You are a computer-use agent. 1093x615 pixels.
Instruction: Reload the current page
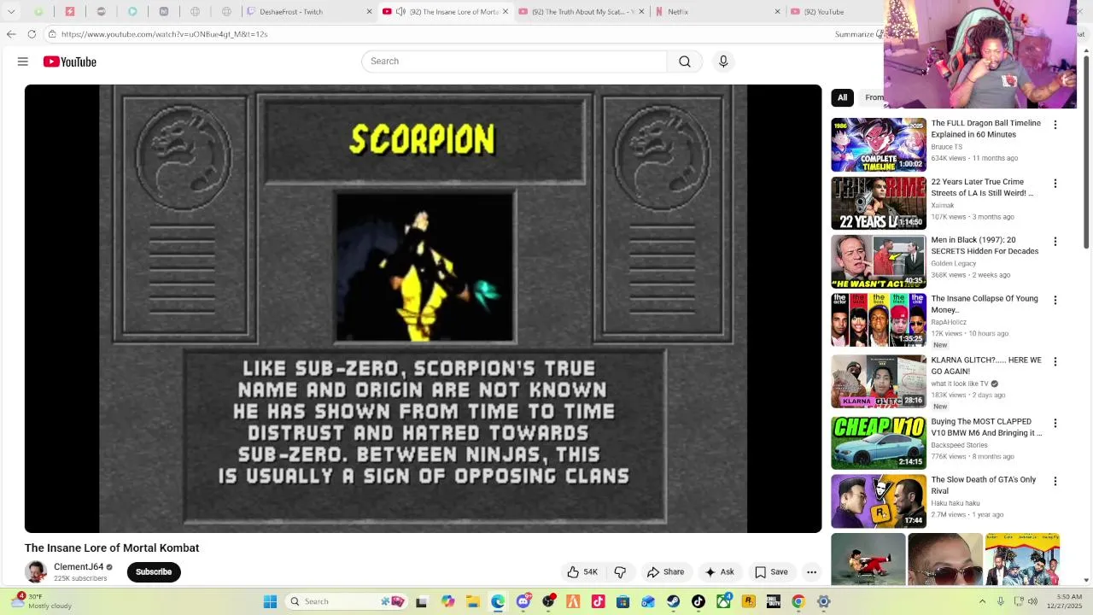pyautogui.click(x=32, y=34)
